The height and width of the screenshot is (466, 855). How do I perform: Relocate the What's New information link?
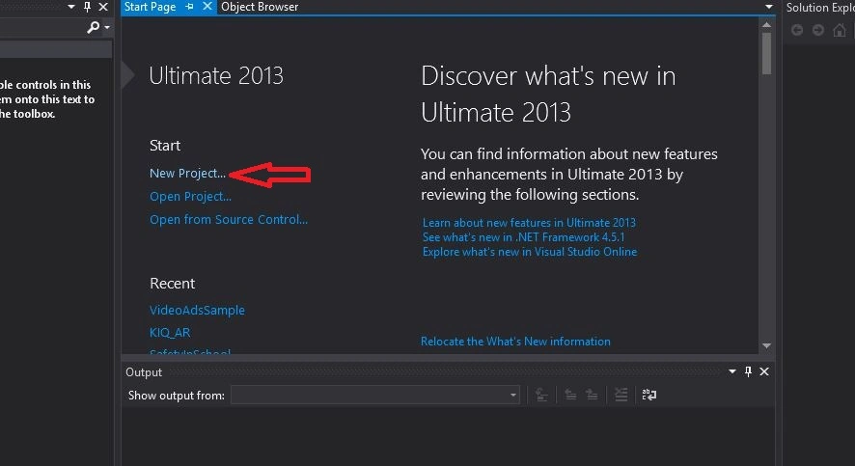(x=515, y=342)
